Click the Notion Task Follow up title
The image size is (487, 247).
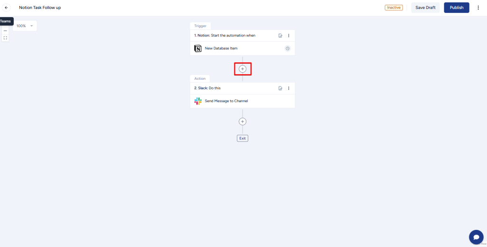pos(40,8)
